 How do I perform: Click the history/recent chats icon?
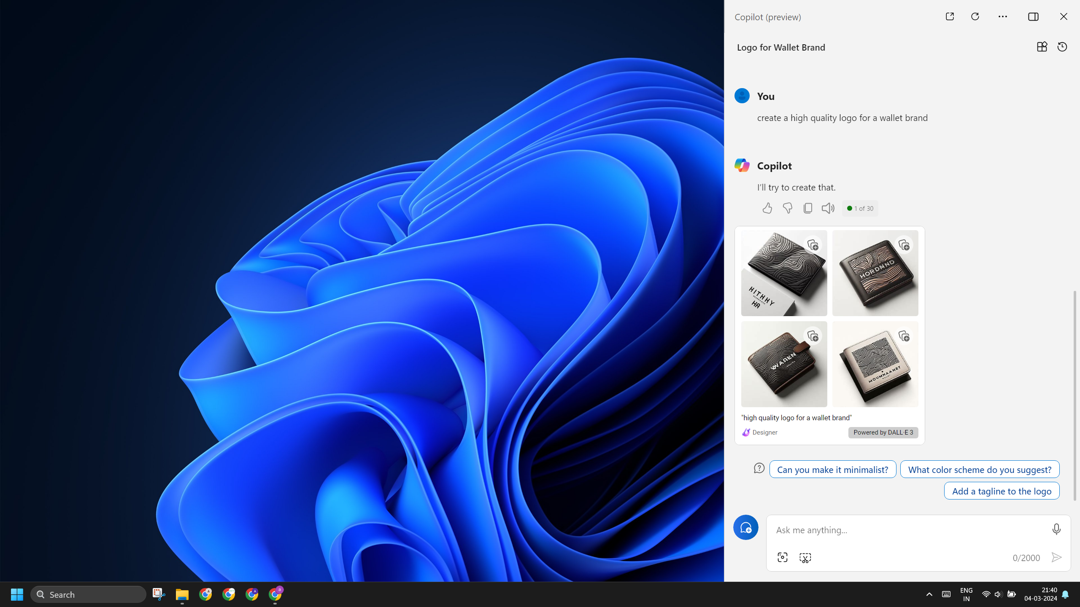[x=1062, y=47]
